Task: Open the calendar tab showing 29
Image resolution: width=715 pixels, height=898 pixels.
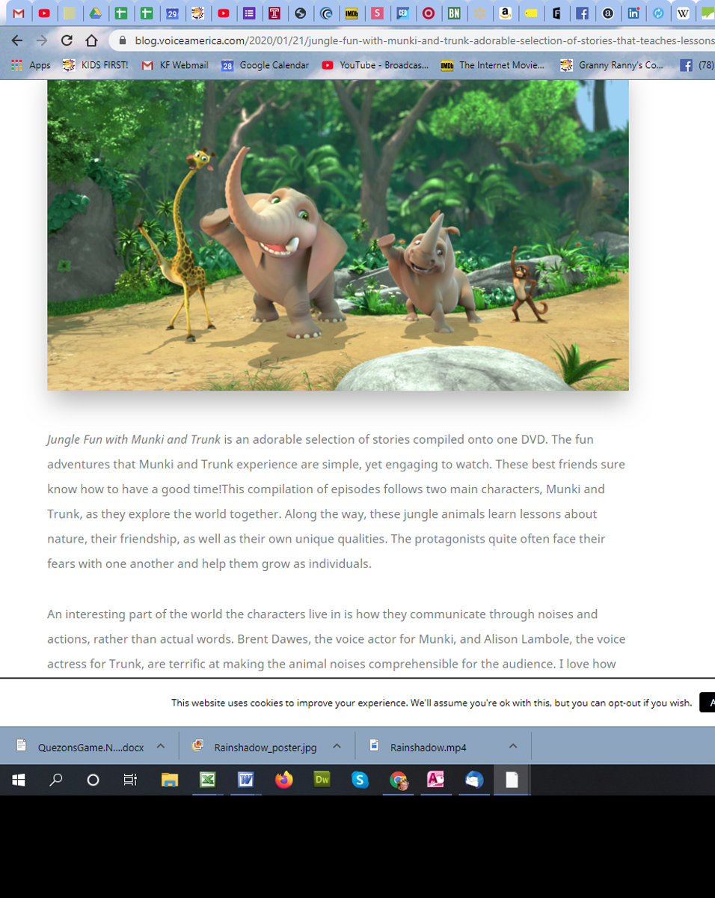Action: pyautogui.click(x=172, y=13)
